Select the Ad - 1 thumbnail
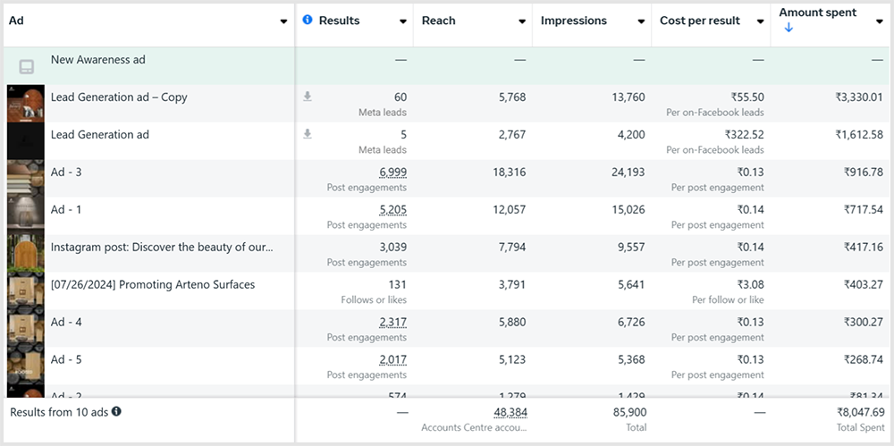Viewport: 894px width, 446px height. point(25,216)
